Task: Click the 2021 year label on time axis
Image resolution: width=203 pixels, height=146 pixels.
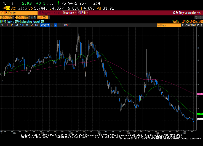Action: [157, 133]
